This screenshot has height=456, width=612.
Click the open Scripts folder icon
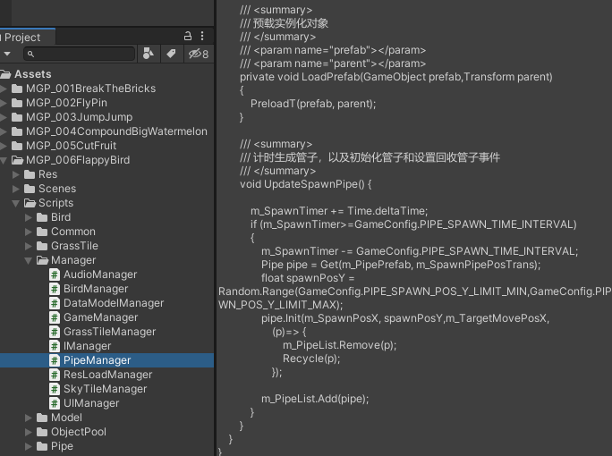(30, 203)
